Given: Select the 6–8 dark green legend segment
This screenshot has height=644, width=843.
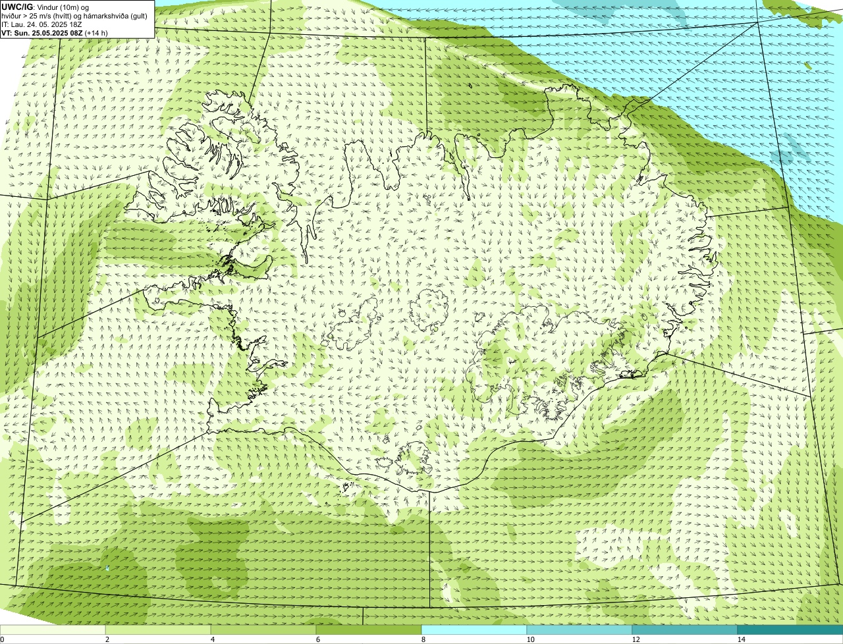Looking at the screenshot, I should tap(369, 630).
